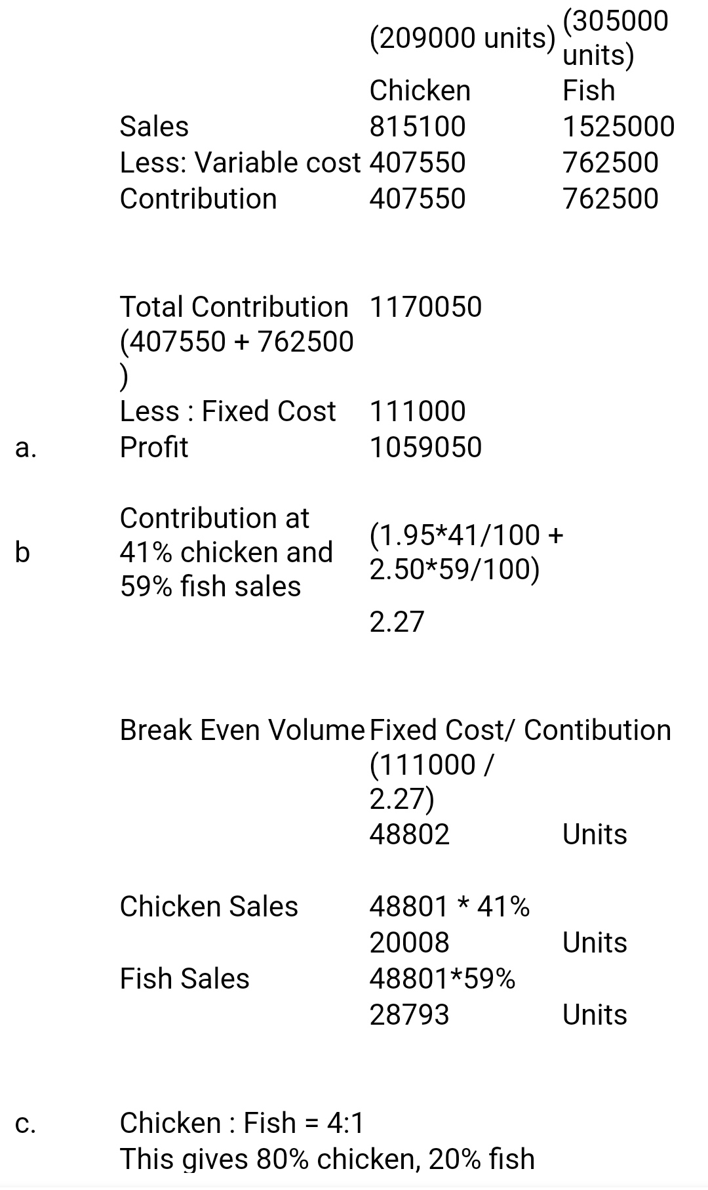Image resolution: width=708 pixels, height=1190 pixels.
Task: Click the Chicken sales value 815100
Action: pos(418,127)
